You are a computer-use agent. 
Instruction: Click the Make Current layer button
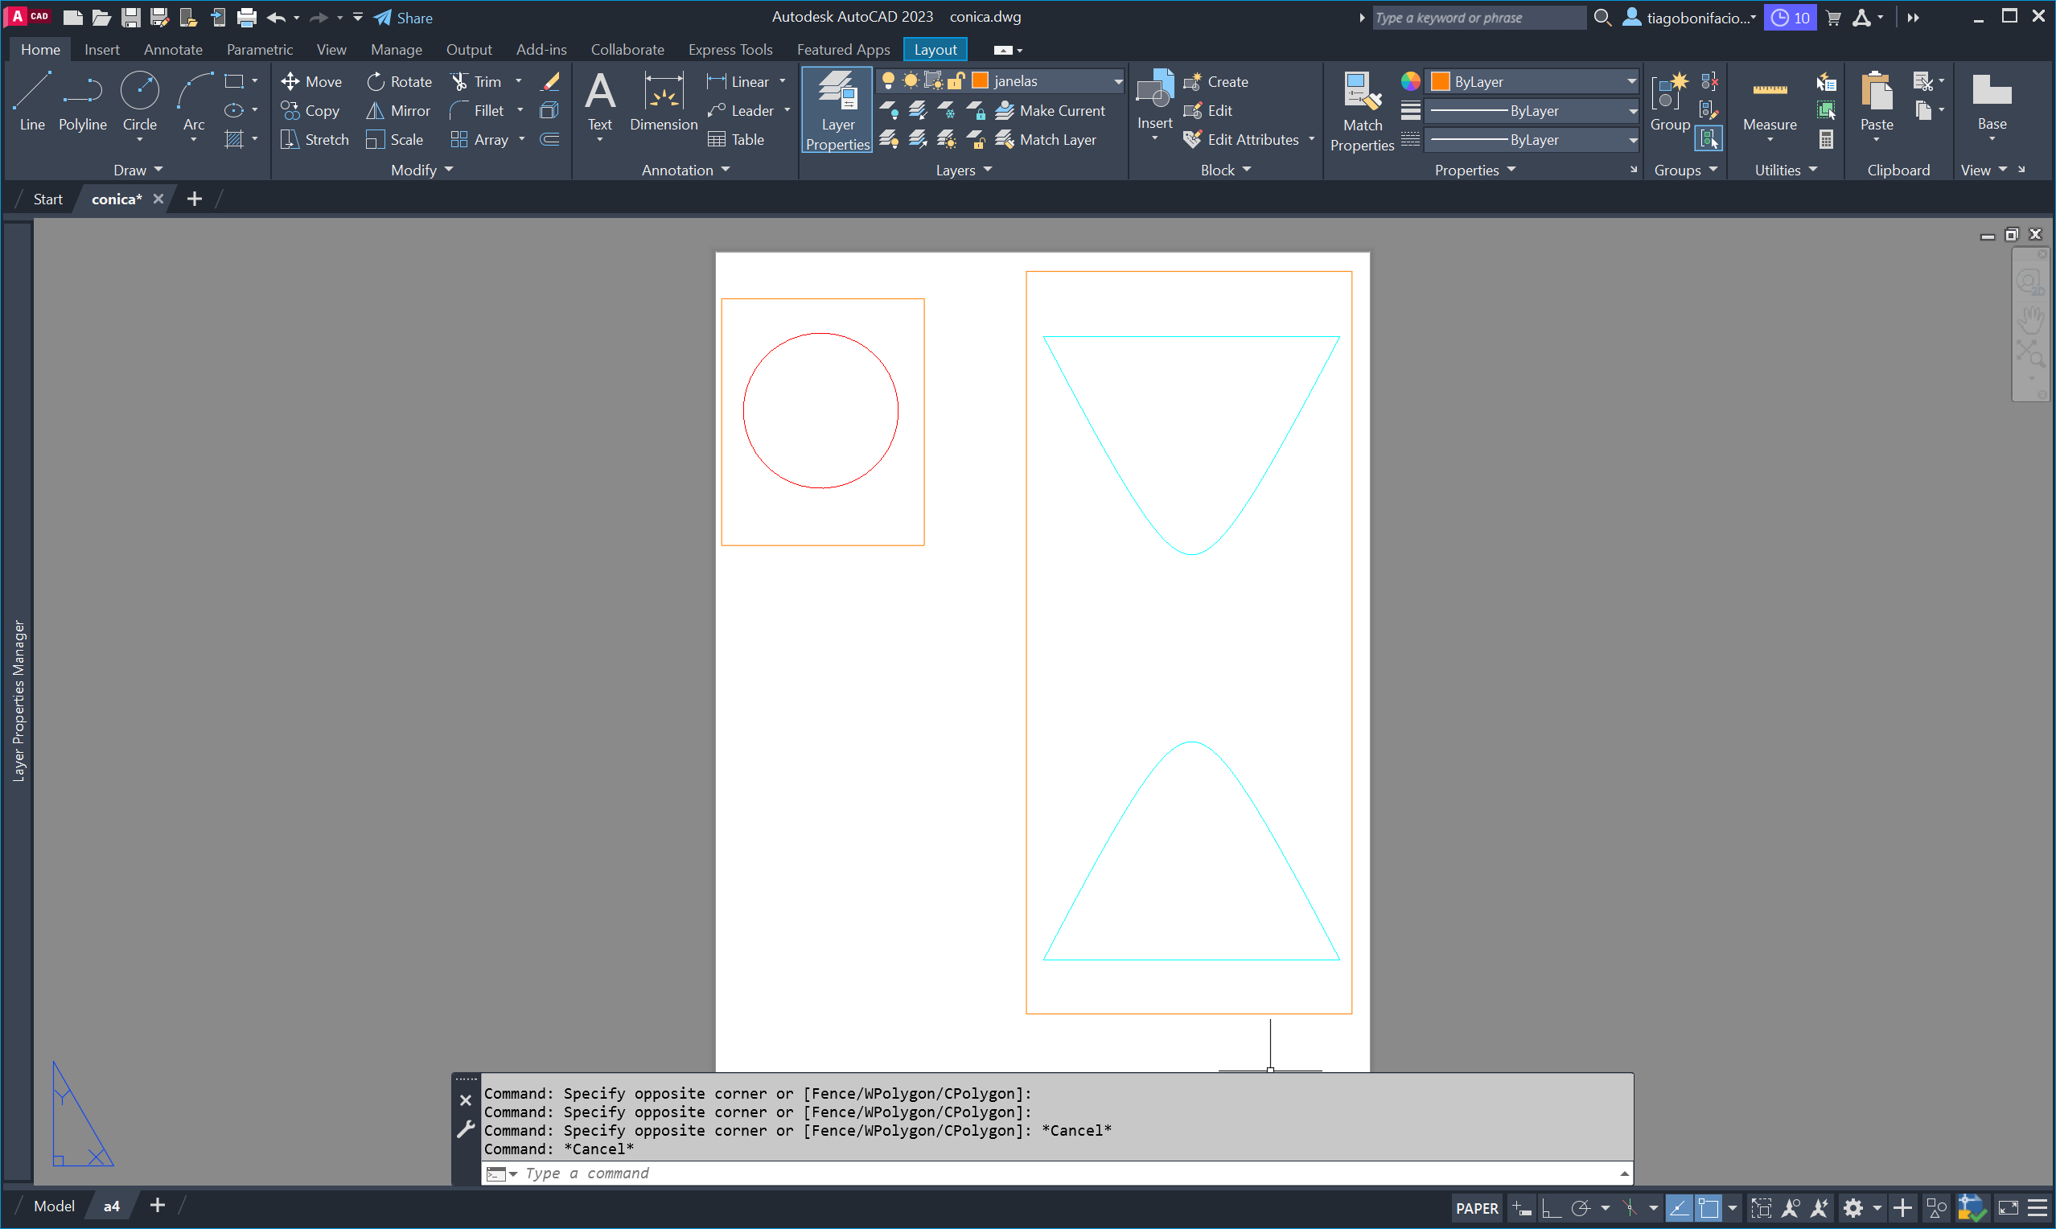pos(1051,110)
